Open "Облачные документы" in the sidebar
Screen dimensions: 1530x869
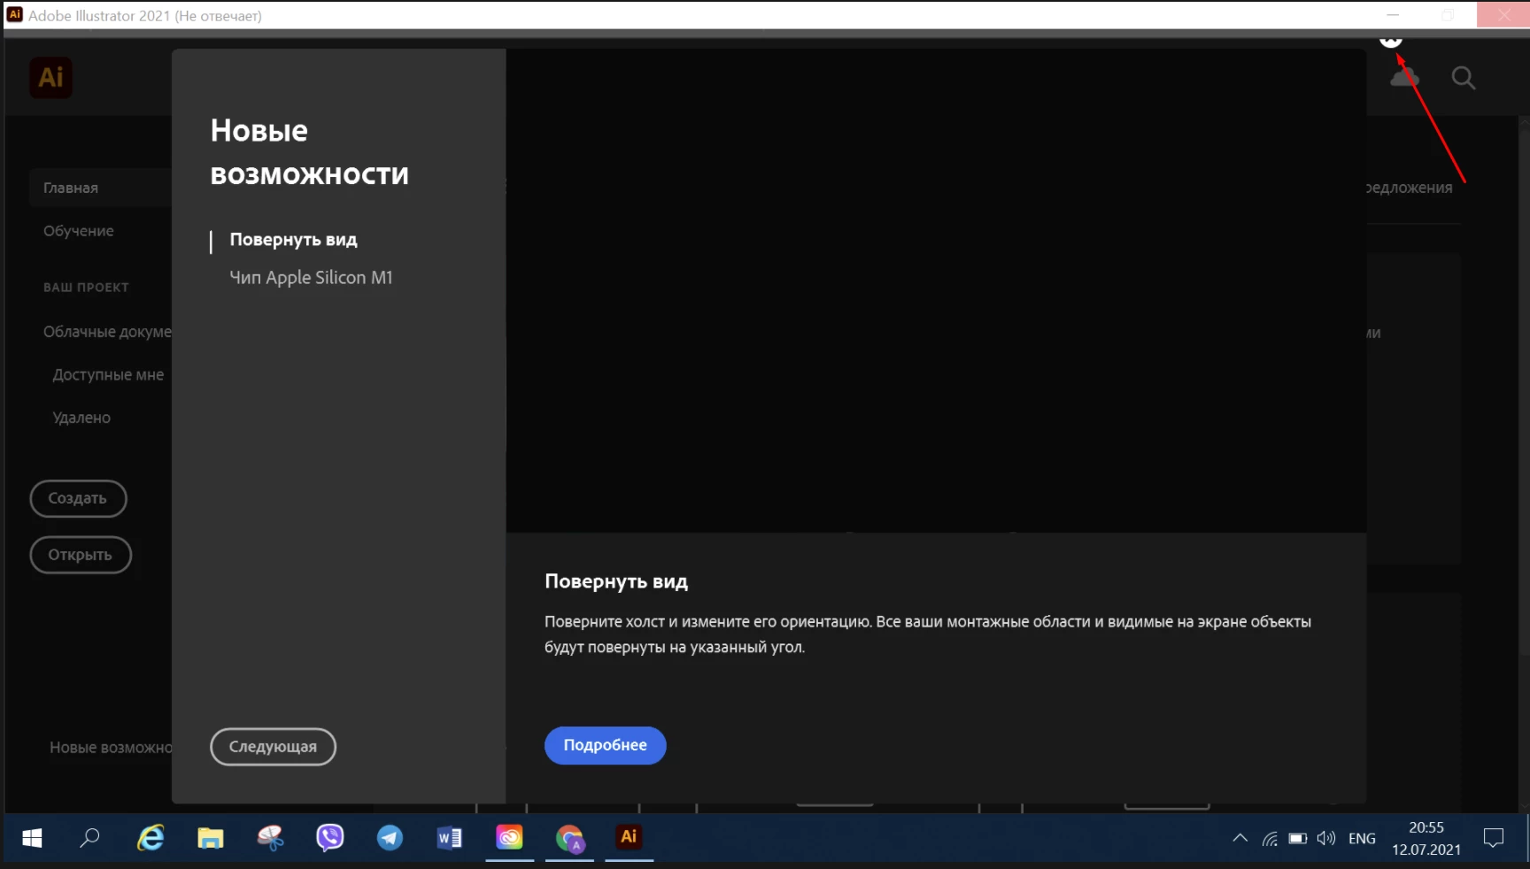pyautogui.click(x=107, y=332)
